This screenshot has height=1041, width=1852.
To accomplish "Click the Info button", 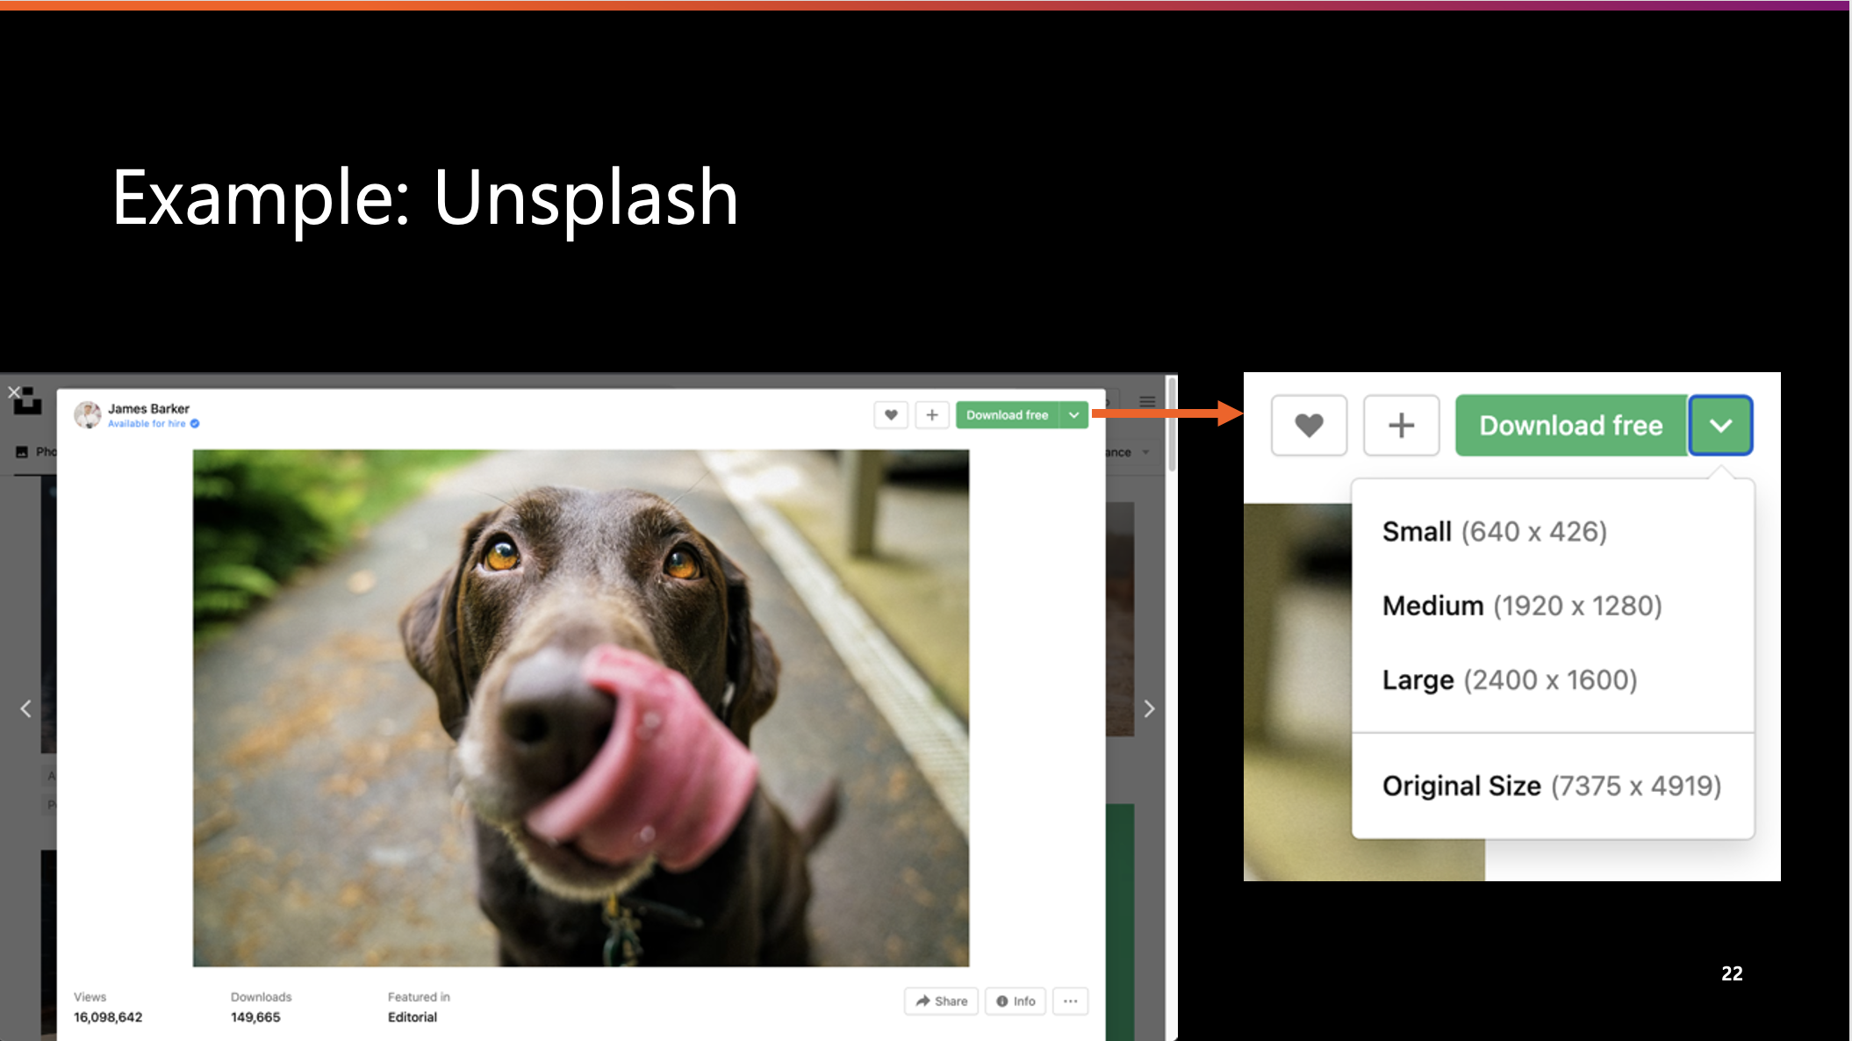I will pyautogui.click(x=1016, y=1002).
